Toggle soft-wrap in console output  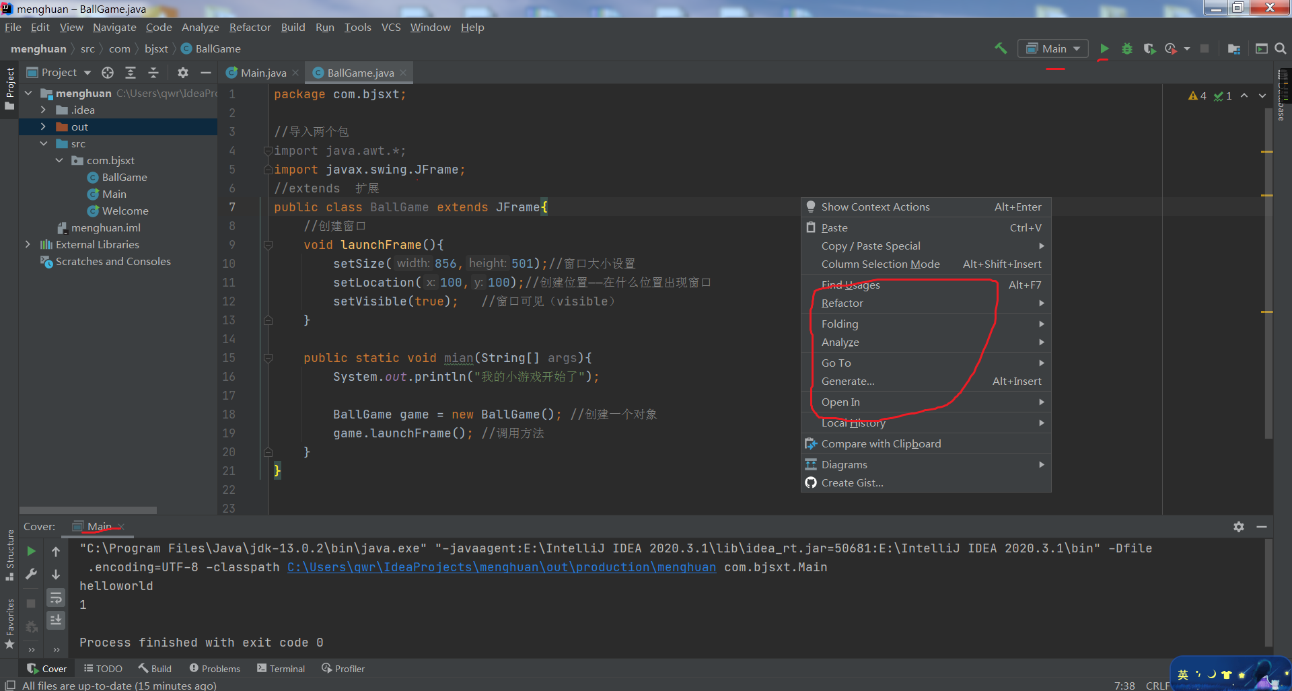[56, 597]
